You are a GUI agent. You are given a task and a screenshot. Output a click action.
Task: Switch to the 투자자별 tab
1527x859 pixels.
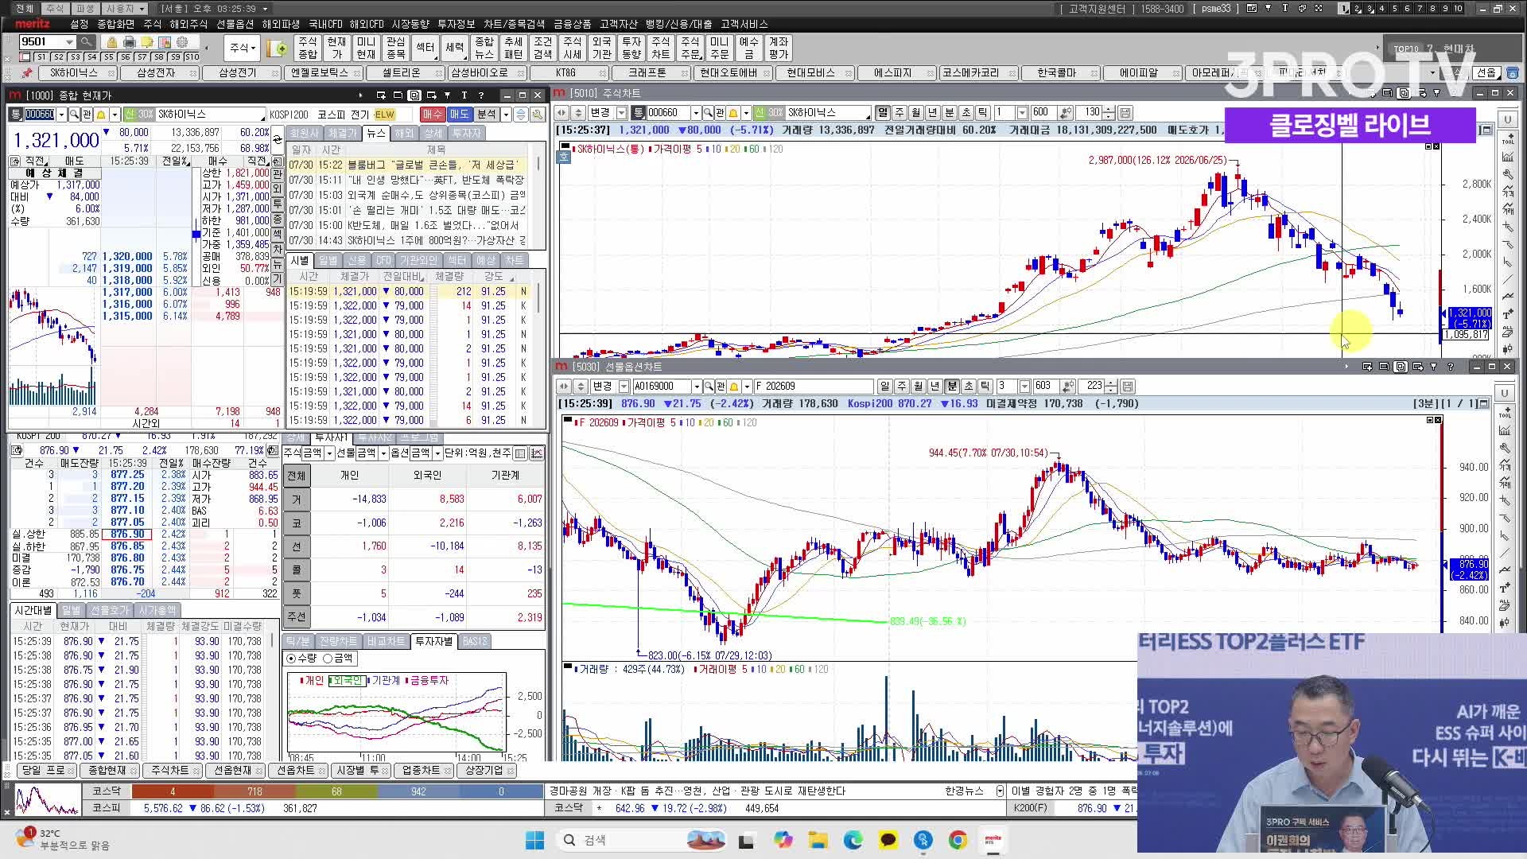[433, 641]
